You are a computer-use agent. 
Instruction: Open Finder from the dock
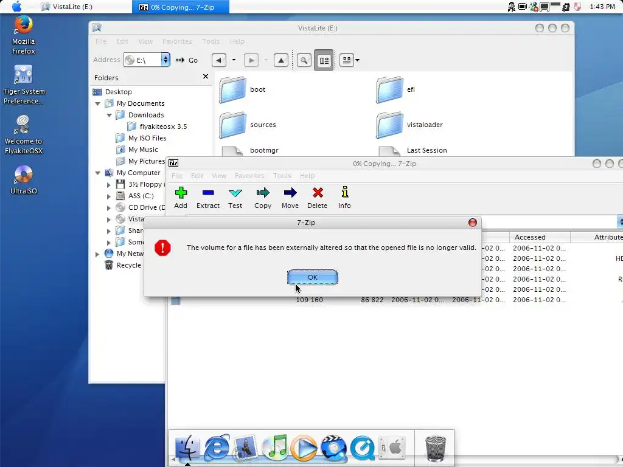pyautogui.click(x=187, y=448)
